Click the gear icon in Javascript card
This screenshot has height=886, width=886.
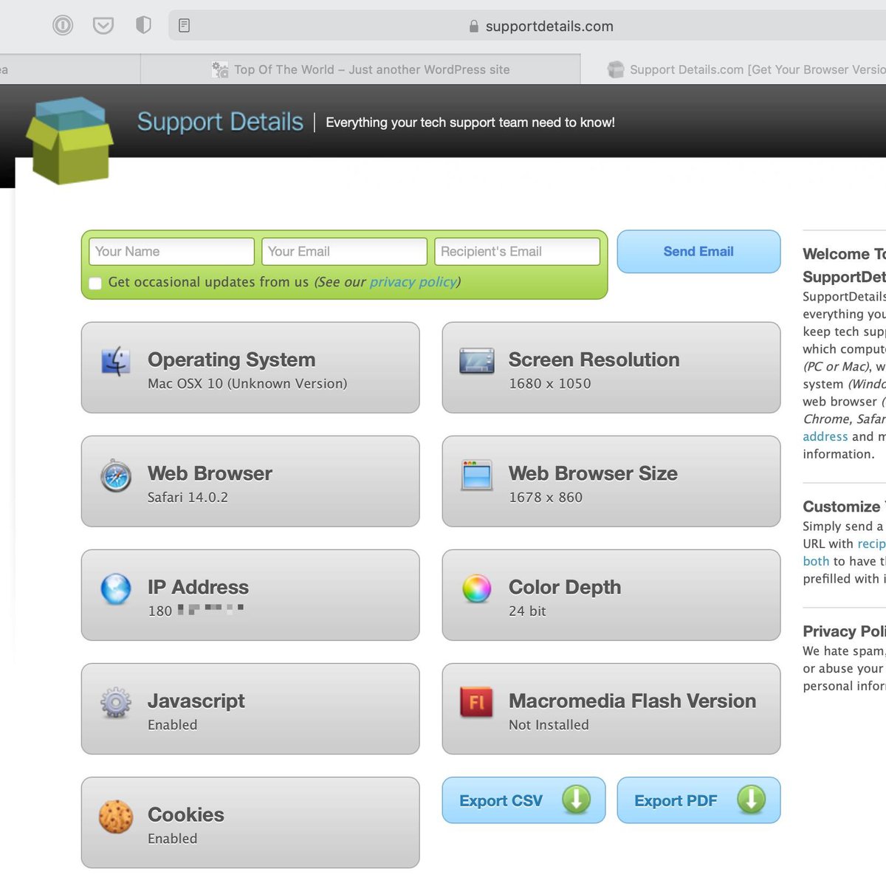116,703
